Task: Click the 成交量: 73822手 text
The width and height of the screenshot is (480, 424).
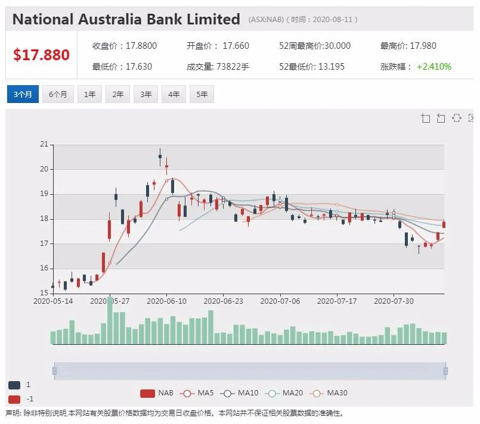Action: (x=218, y=67)
